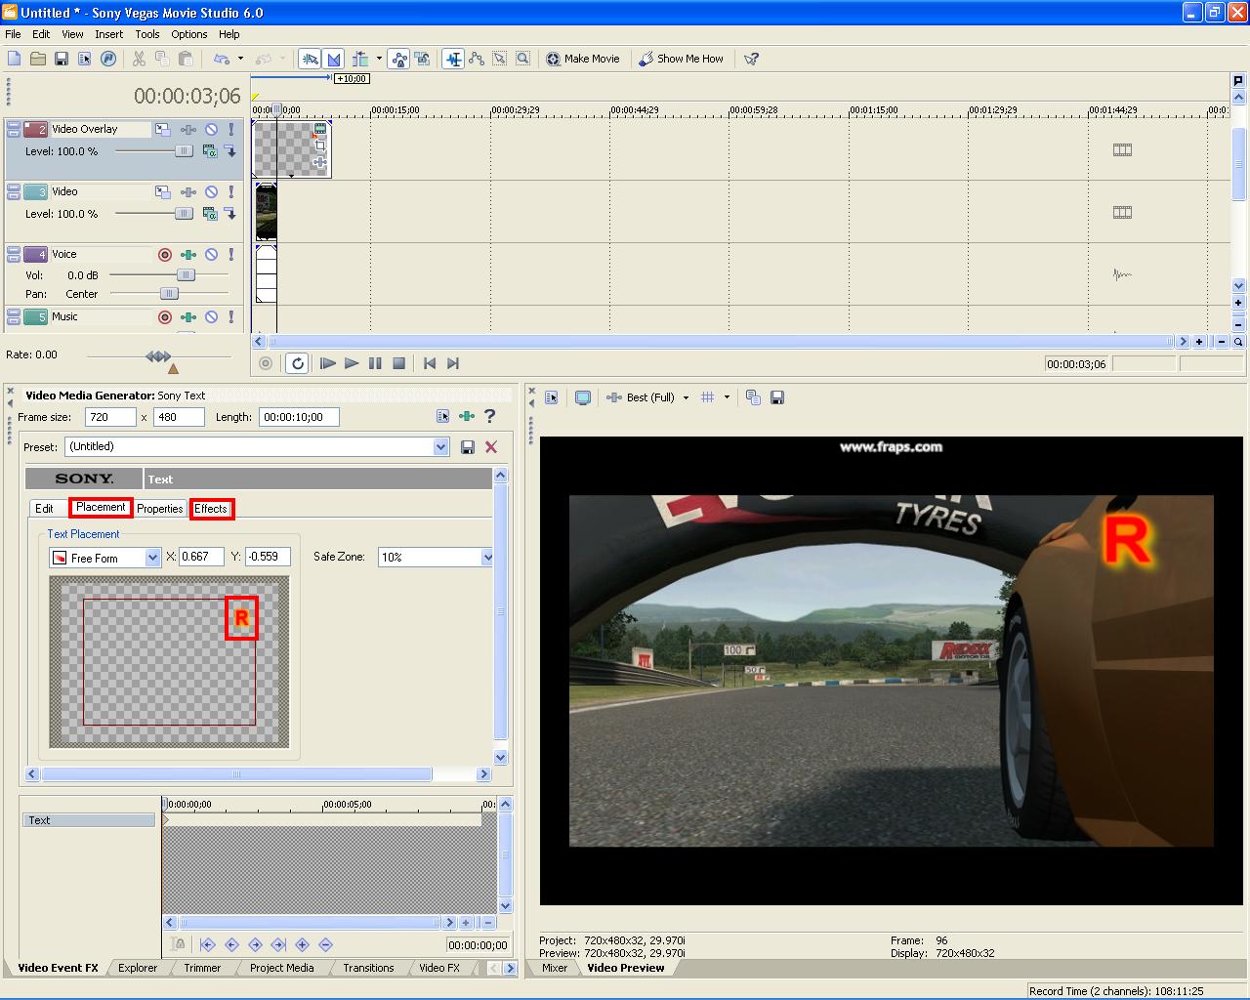Viewport: 1250px width, 1000px height.
Task: Copy preview snapshot to clipboard
Action: [753, 397]
